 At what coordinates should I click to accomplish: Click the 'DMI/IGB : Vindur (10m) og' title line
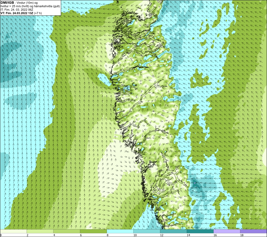(x=19, y=3)
